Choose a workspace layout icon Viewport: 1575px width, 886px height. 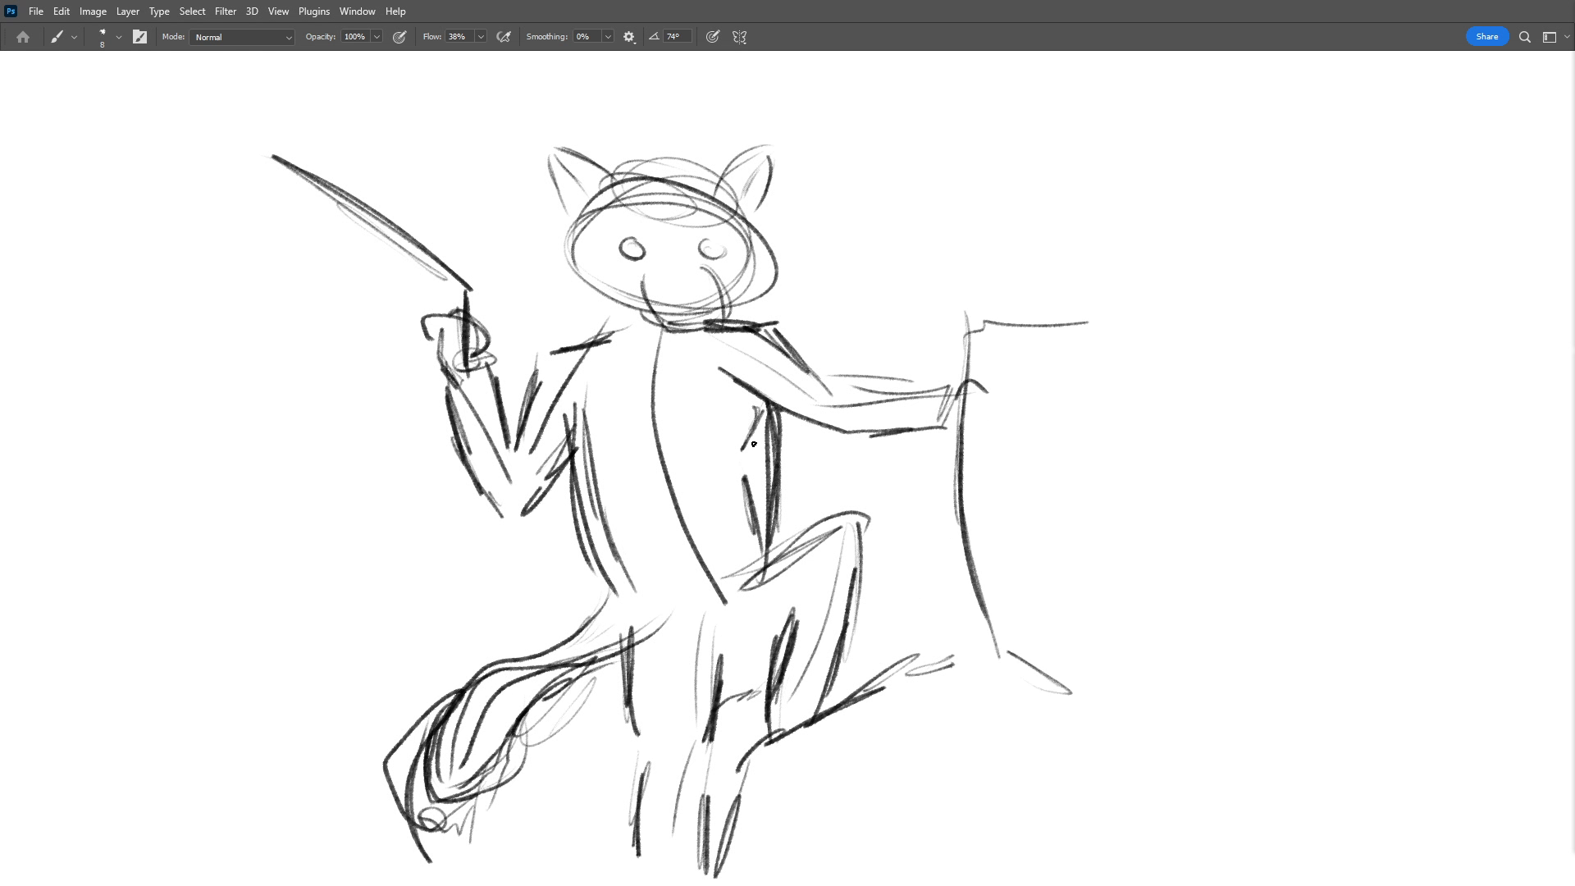[1550, 37]
